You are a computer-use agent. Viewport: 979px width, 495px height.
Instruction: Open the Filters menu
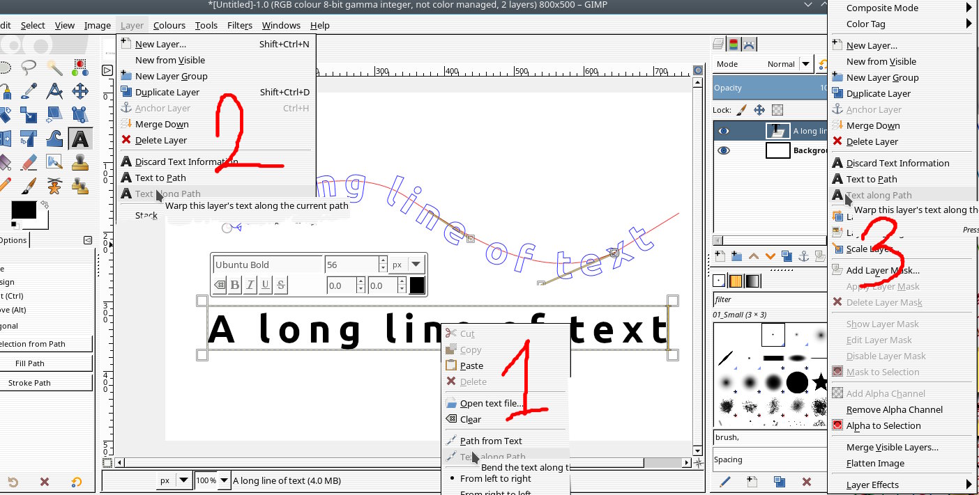point(240,25)
